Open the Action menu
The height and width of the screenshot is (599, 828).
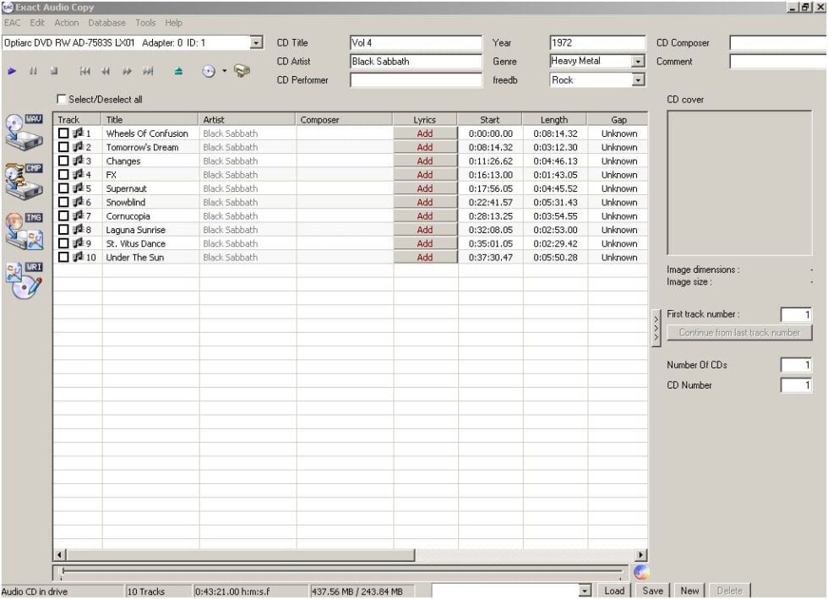[x=66, y=23]
